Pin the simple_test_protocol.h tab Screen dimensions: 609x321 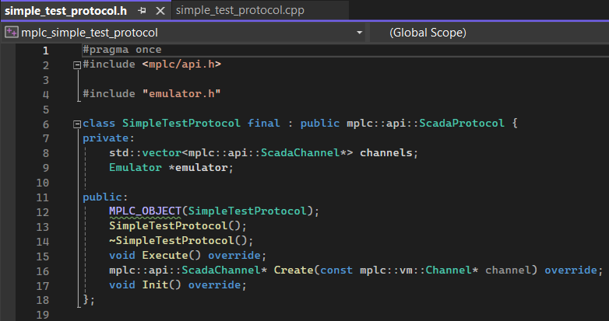click(x=142, y=11)
